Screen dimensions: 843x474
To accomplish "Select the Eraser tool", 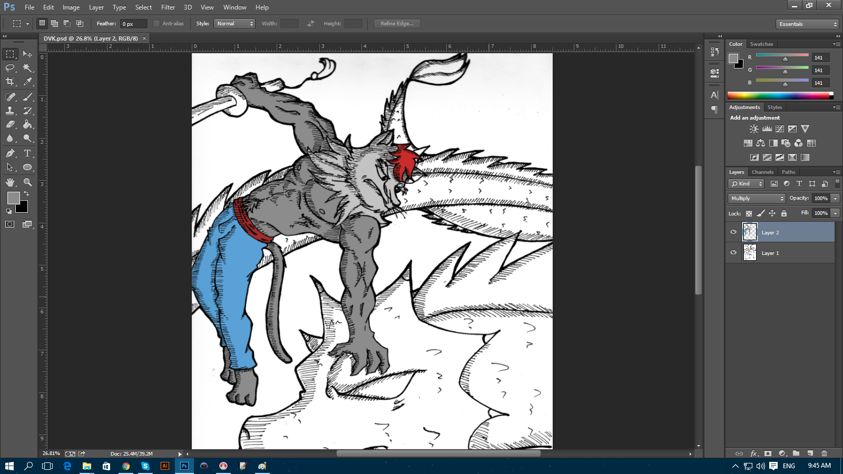I will [x=10, y=124].
